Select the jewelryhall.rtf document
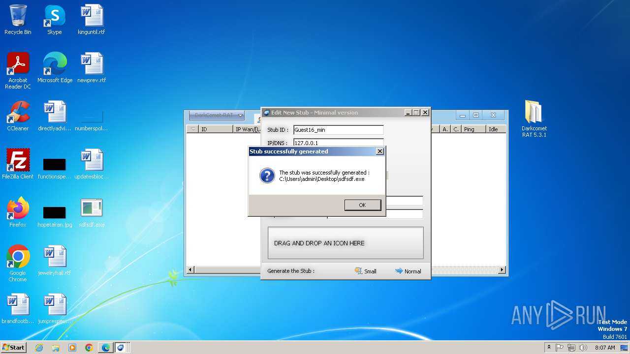The height and width of the screenshot is (354, 630). coord(55,261)
